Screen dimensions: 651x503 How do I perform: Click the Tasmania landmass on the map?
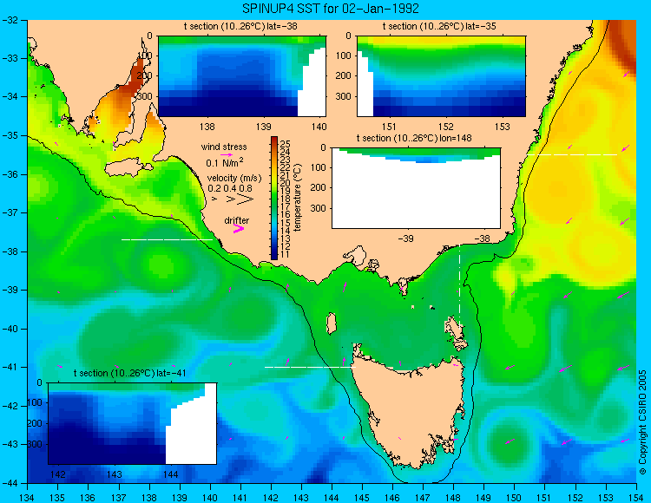(x=409, y=410)
